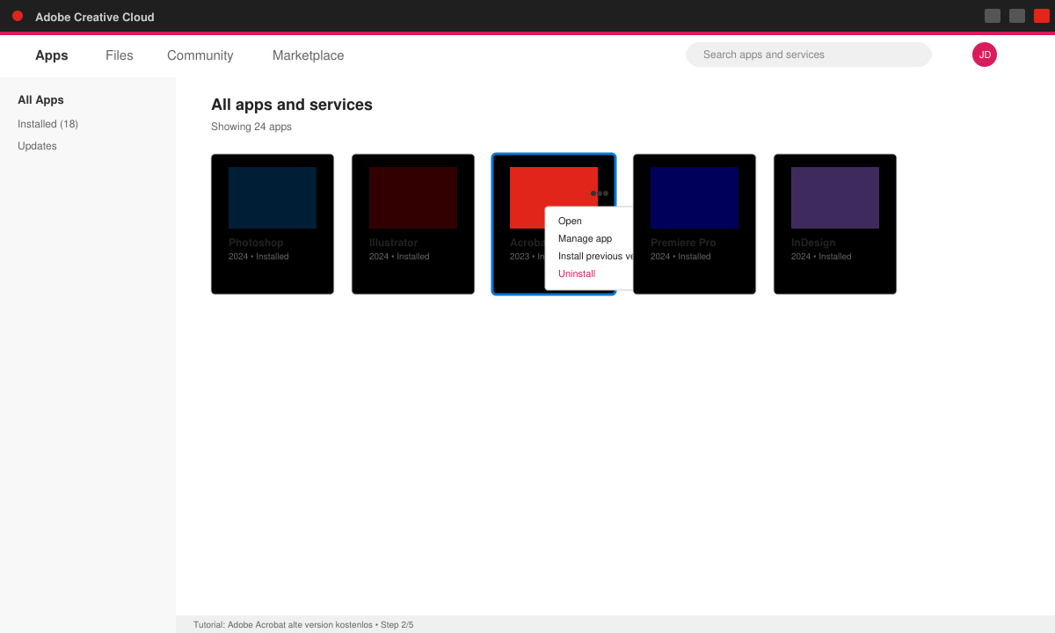Select All Apps in the sidebar
1055x633 pixels.
40,100
